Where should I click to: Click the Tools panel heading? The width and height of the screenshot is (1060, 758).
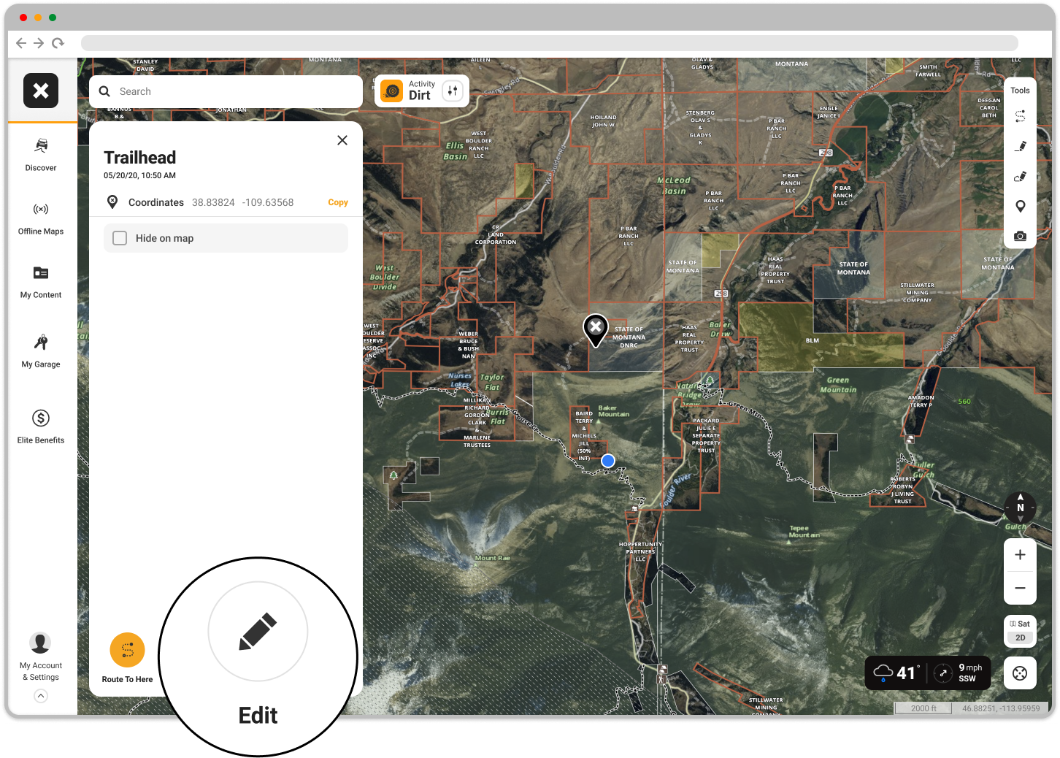(1021, 91)
